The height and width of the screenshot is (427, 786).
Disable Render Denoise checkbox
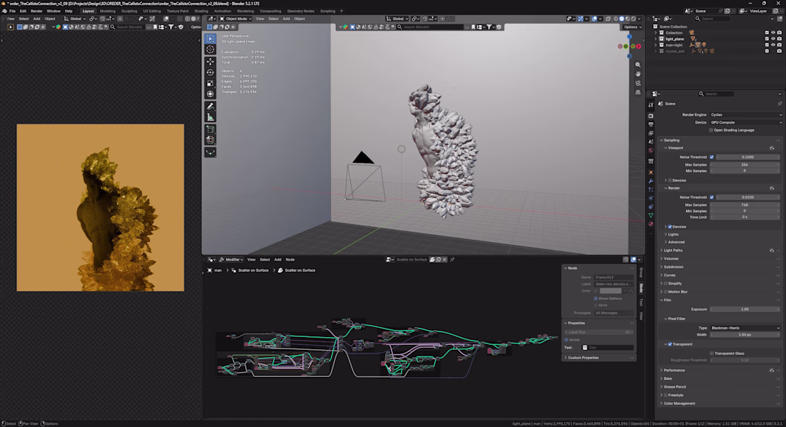click(670, 226)
